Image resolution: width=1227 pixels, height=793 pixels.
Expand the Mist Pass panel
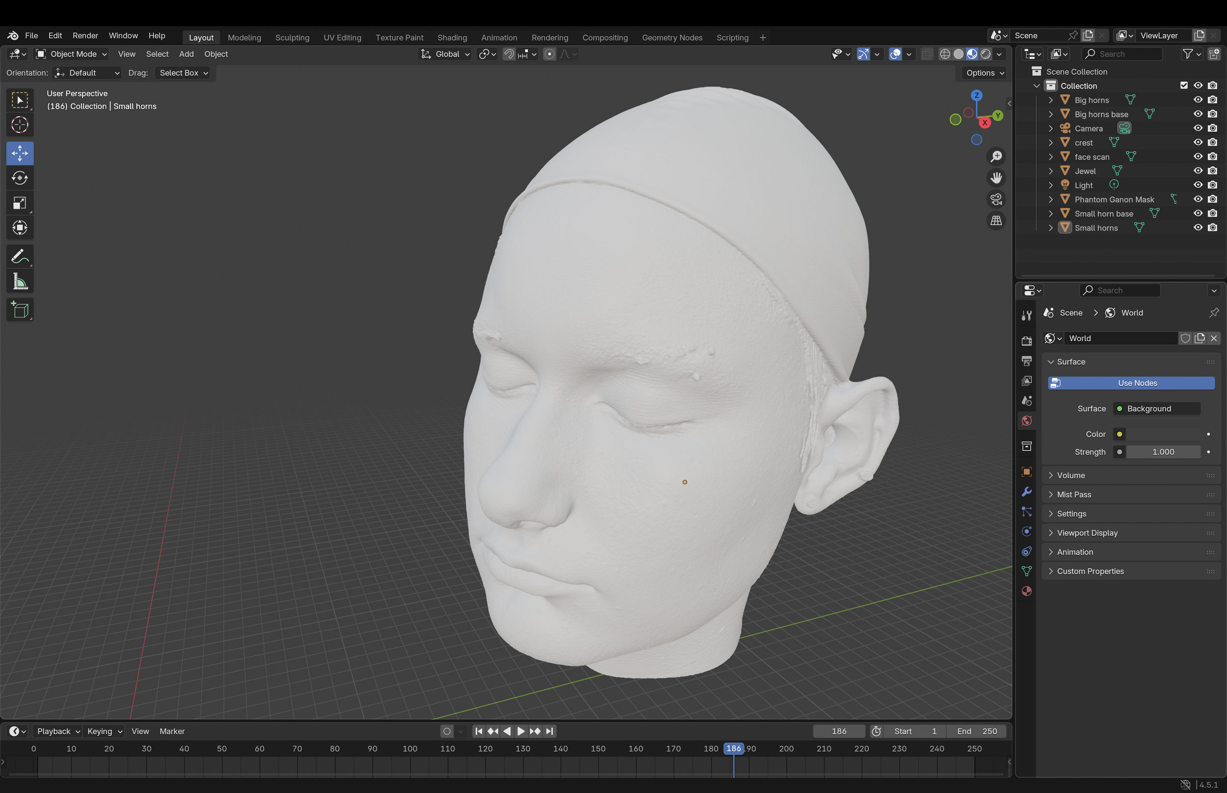[1131, 494]
